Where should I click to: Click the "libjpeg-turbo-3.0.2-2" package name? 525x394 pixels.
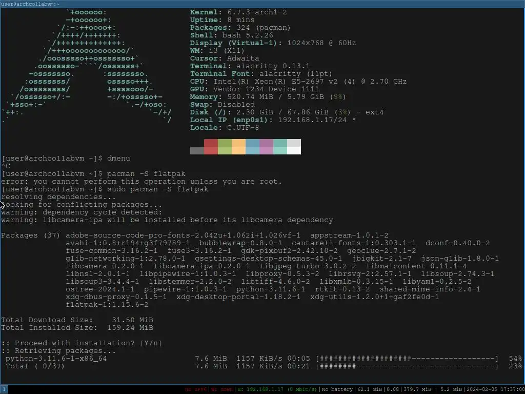[308, 266]
